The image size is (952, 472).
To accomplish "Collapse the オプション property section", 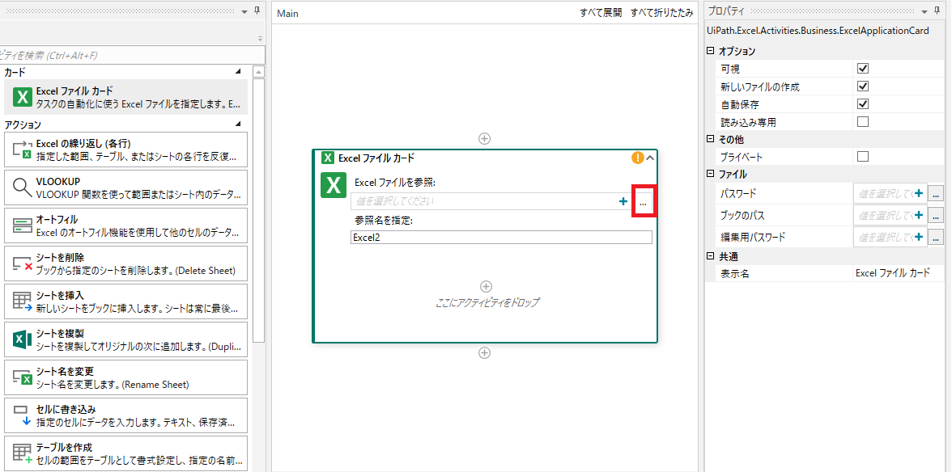I will 711,51.
